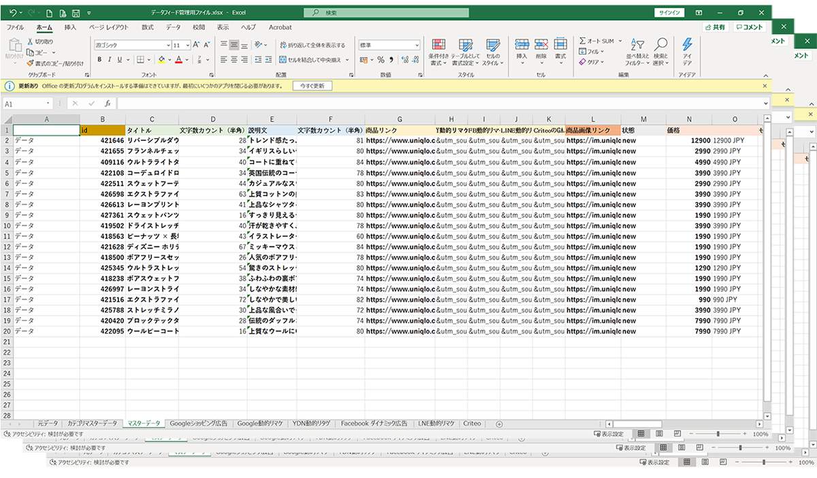The height and width of the screenshot is (478, 817).
Task: Click the zoom slider in the status bar
Action: (x=718, y=434)
